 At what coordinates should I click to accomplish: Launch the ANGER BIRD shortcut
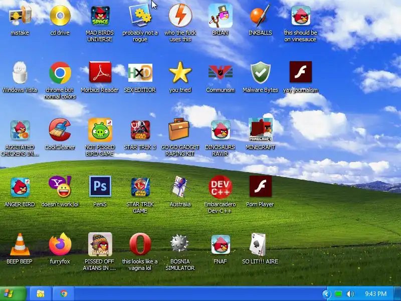[20, 187]
